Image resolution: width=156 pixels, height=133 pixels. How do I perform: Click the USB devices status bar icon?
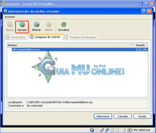pos(102,130)
